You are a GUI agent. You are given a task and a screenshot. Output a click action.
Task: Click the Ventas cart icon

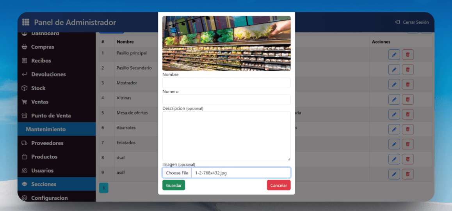[24, 102]
